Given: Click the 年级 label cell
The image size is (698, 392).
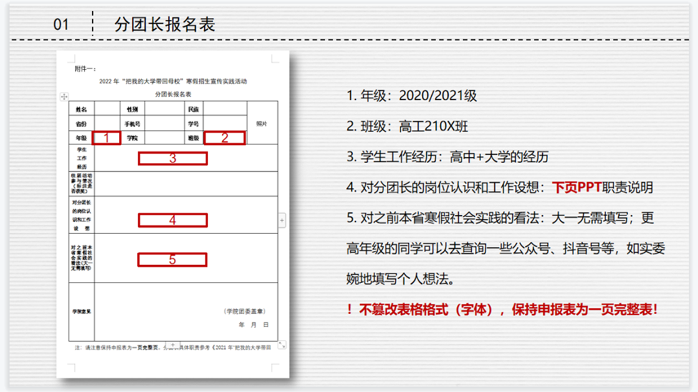Looking at the screenshot, I should coord(81,138).
